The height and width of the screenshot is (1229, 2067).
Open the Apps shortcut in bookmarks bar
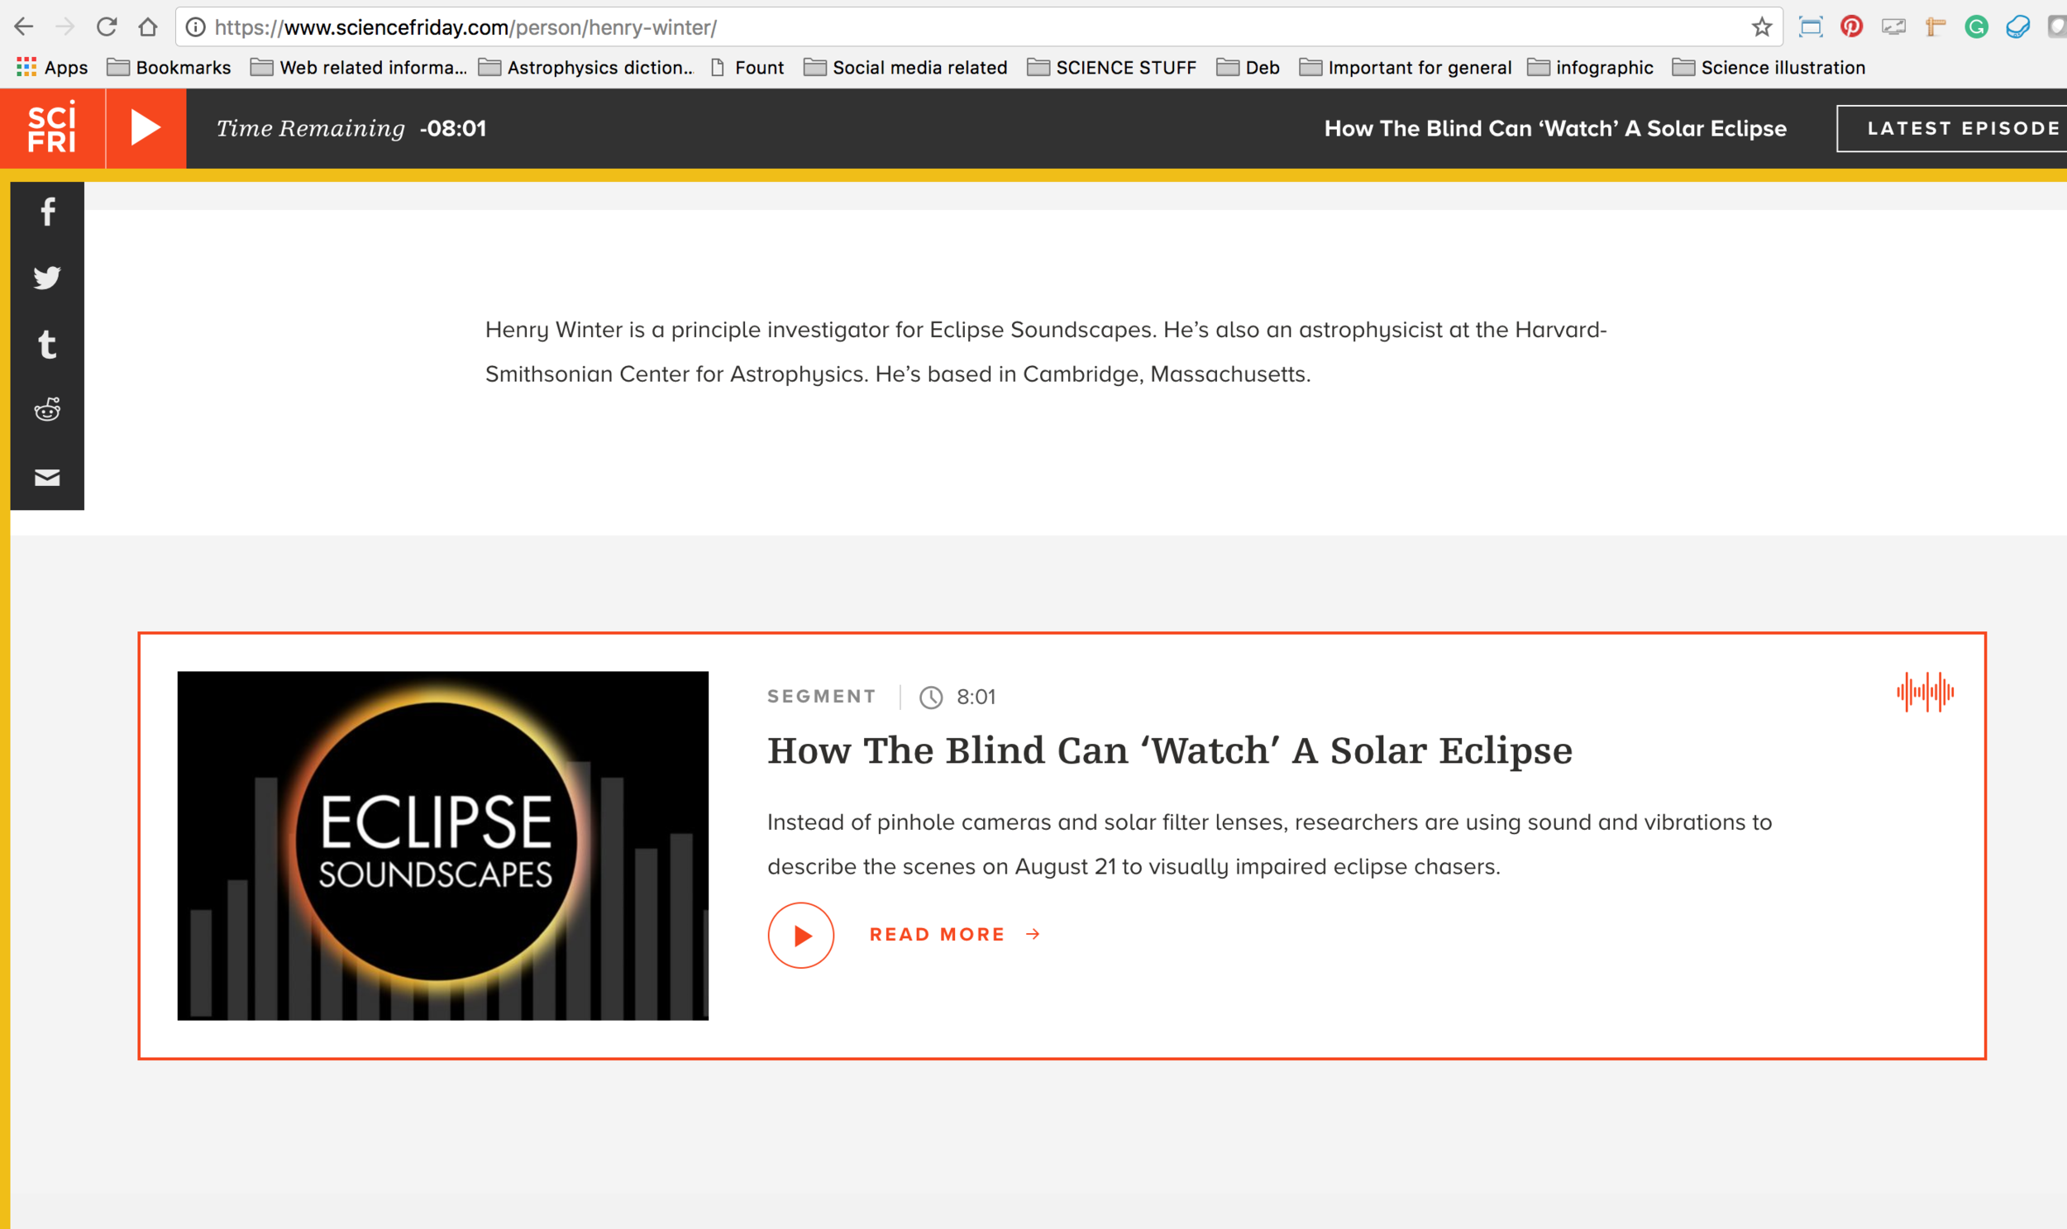52,68
